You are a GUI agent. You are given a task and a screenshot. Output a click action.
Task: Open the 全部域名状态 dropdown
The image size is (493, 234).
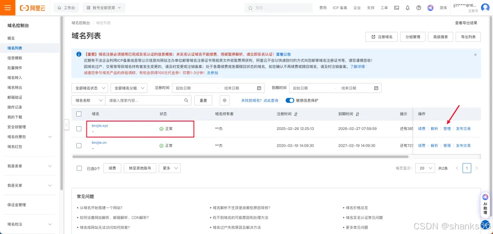pos(90,88)
